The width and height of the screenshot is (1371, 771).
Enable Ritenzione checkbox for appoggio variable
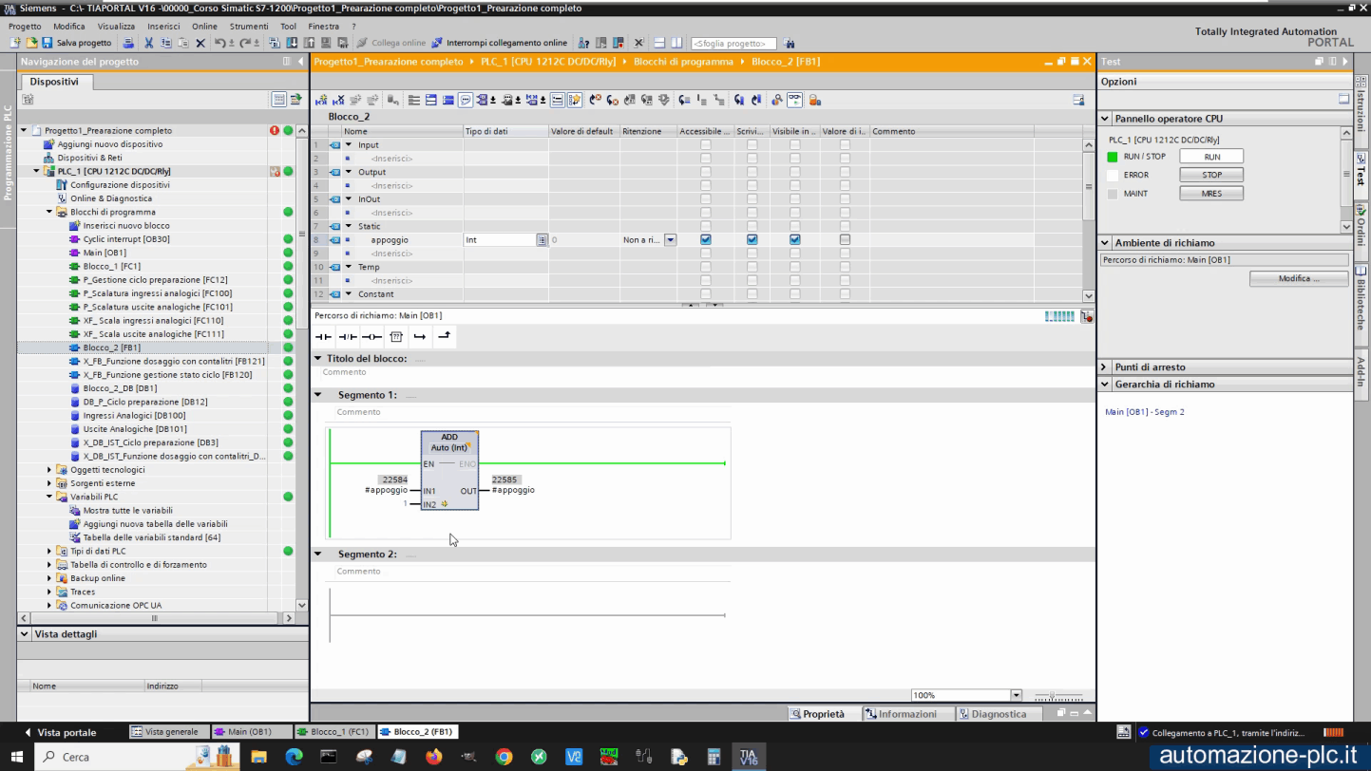click(x=670, y=240)
